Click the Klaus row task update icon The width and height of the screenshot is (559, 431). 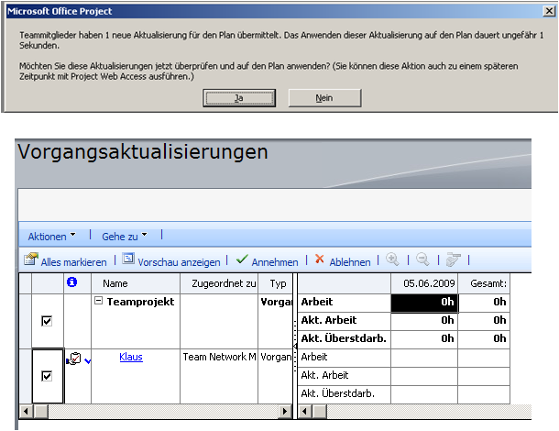click(74, 359)
